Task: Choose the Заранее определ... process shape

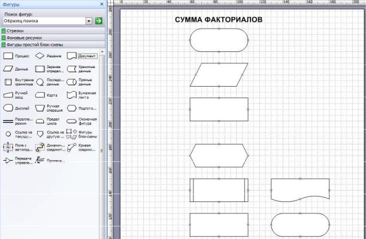Action: click(x=49, y=69)
